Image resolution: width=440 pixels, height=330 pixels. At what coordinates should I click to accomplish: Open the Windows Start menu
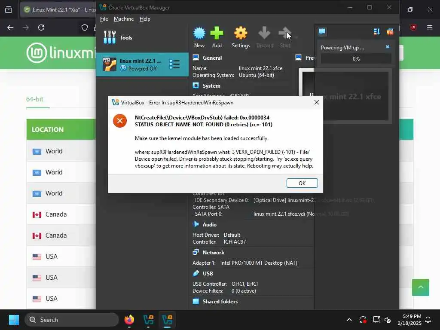point(14,320)
